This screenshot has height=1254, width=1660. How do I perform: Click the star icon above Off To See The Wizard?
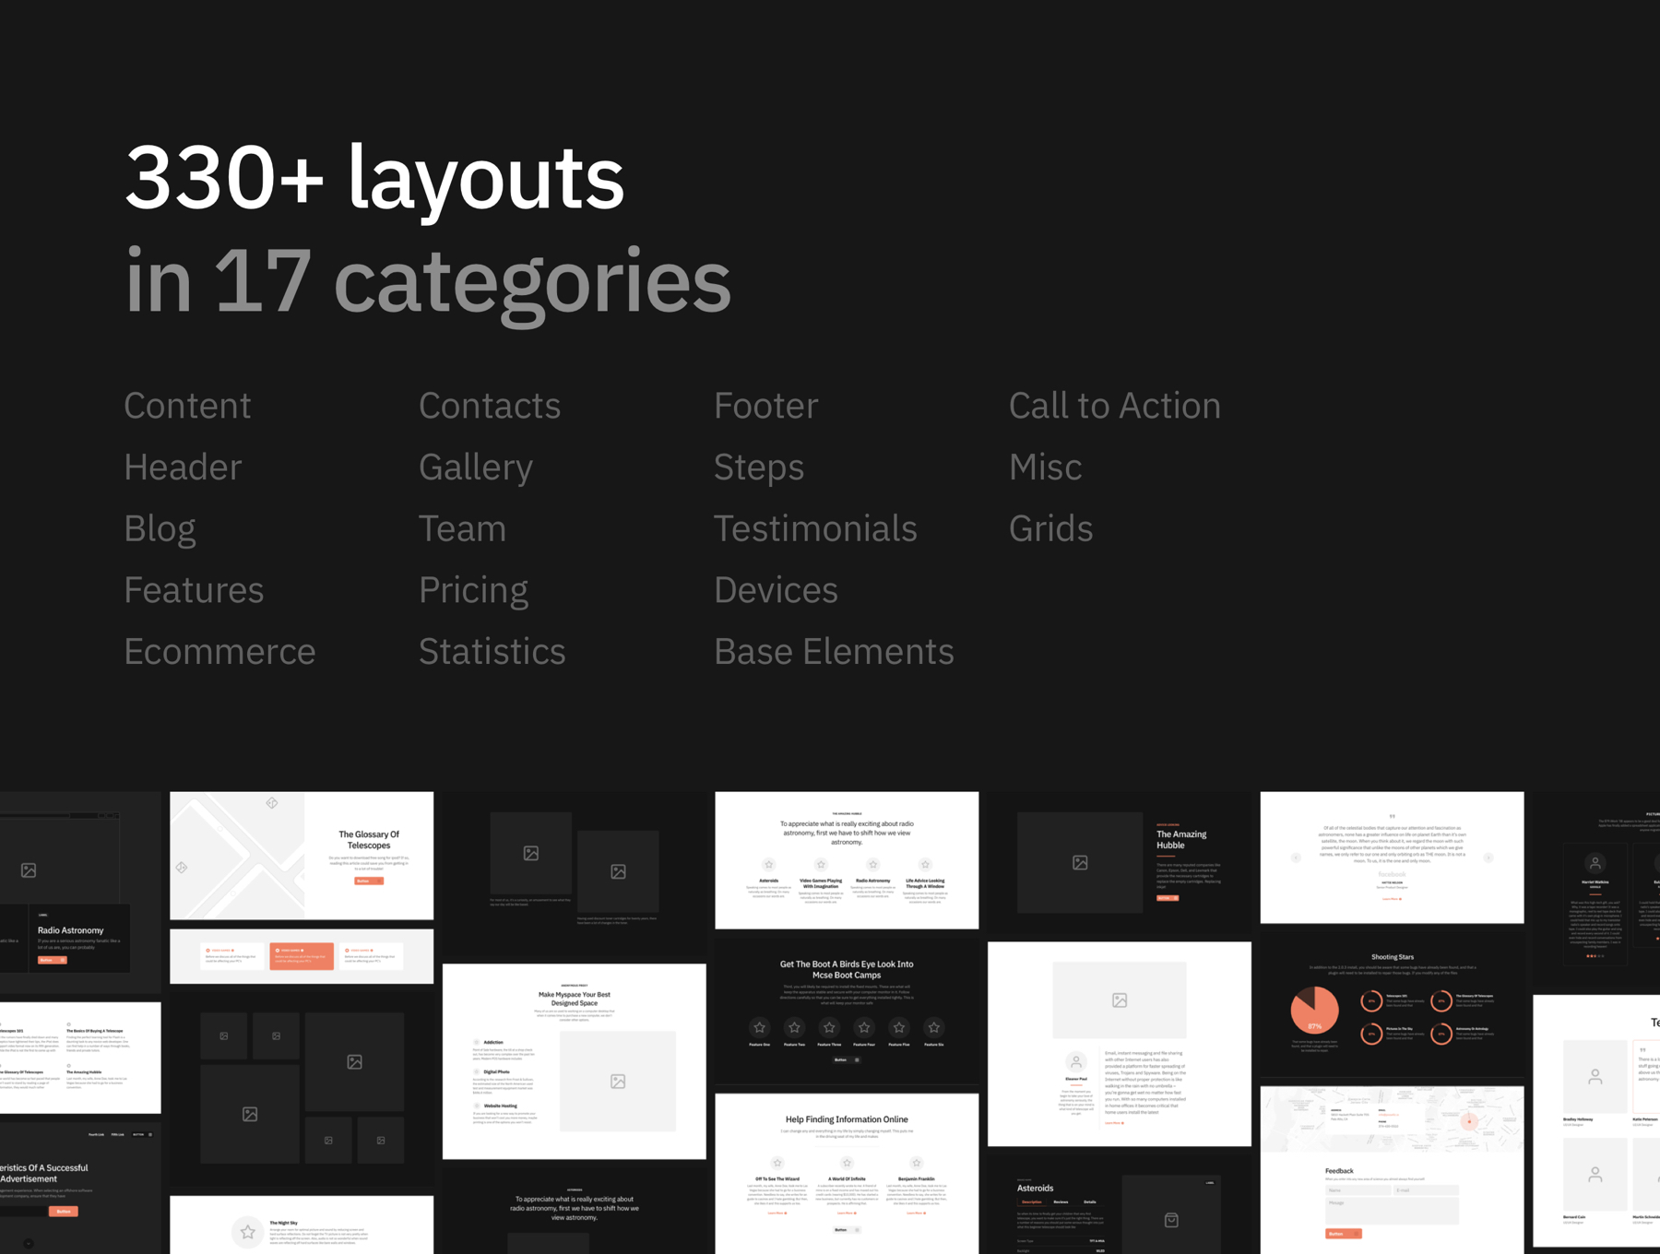point(777,1163)
